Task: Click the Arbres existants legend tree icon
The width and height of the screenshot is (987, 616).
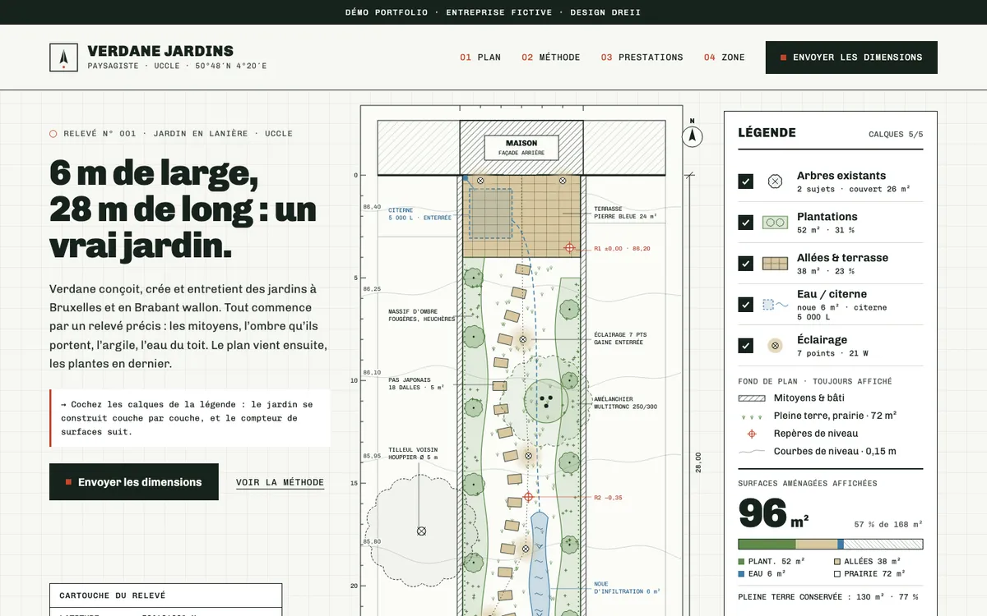Action: click(x=775, y=182)
